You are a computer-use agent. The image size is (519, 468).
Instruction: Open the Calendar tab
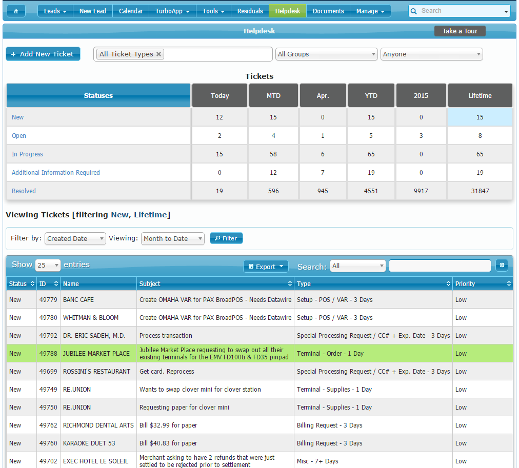click(x=131, y=11)
